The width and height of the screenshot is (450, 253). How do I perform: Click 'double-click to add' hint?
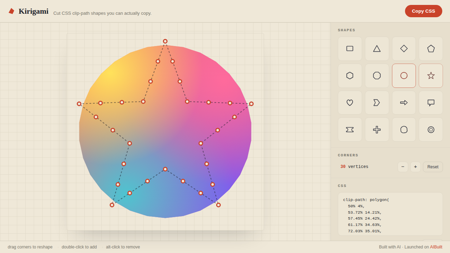coord(79,247)
